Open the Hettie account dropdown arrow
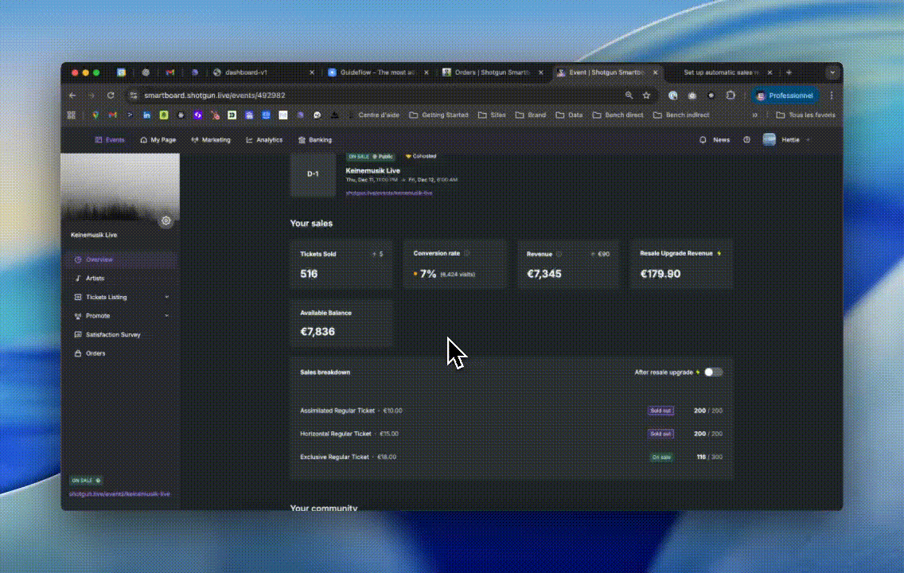The image size is (904, 573). (x=809, y=140)
